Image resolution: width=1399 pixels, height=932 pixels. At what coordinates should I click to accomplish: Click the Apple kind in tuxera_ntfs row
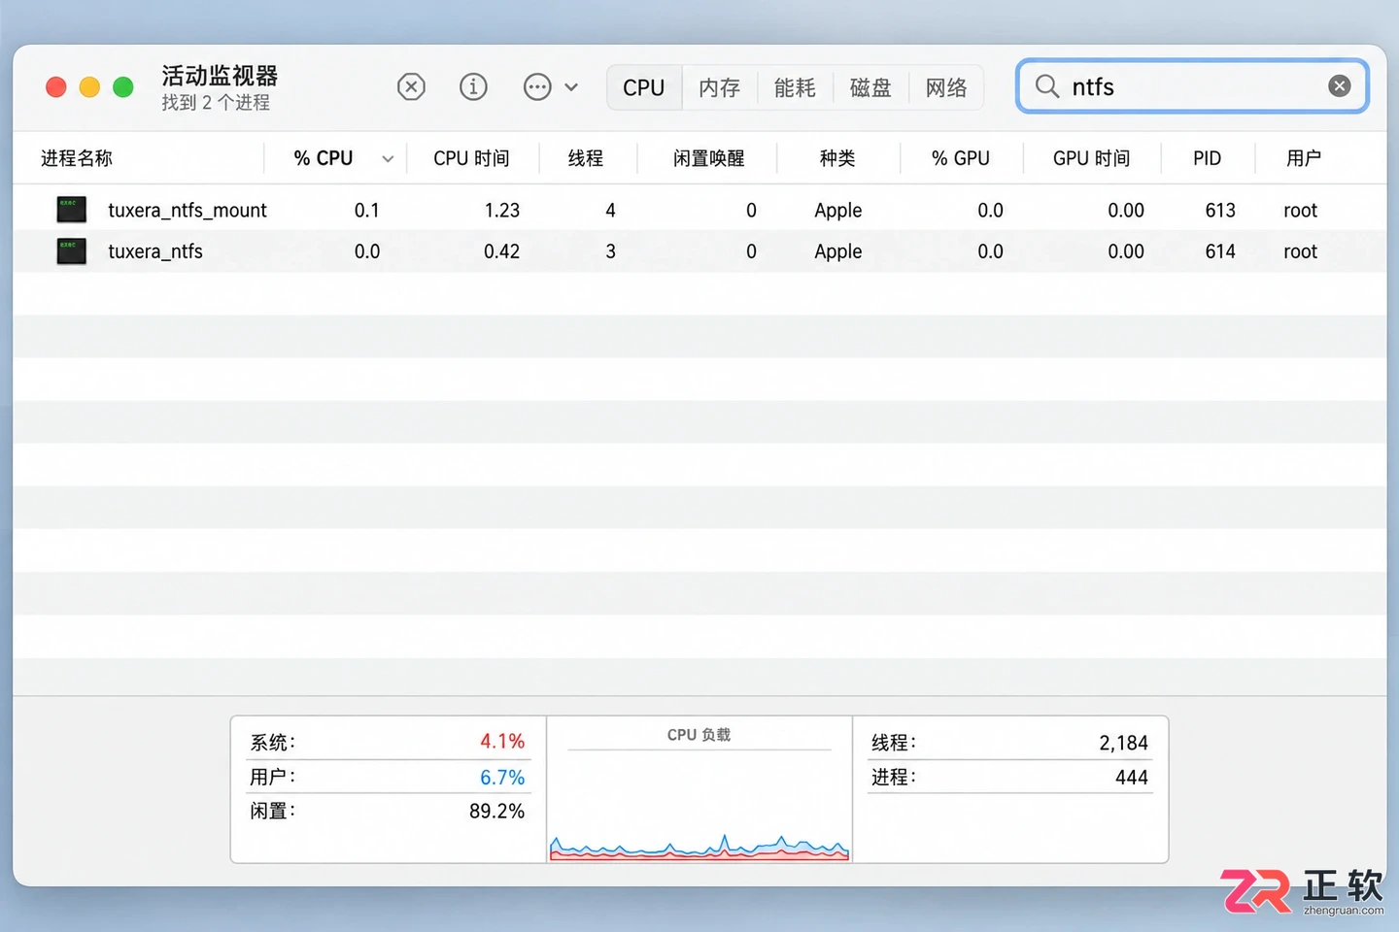pyautogui.click(x=838, y=251)
